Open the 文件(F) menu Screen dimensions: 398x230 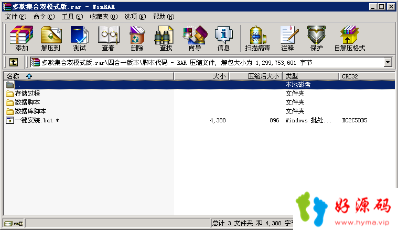(x=16, y=17)
